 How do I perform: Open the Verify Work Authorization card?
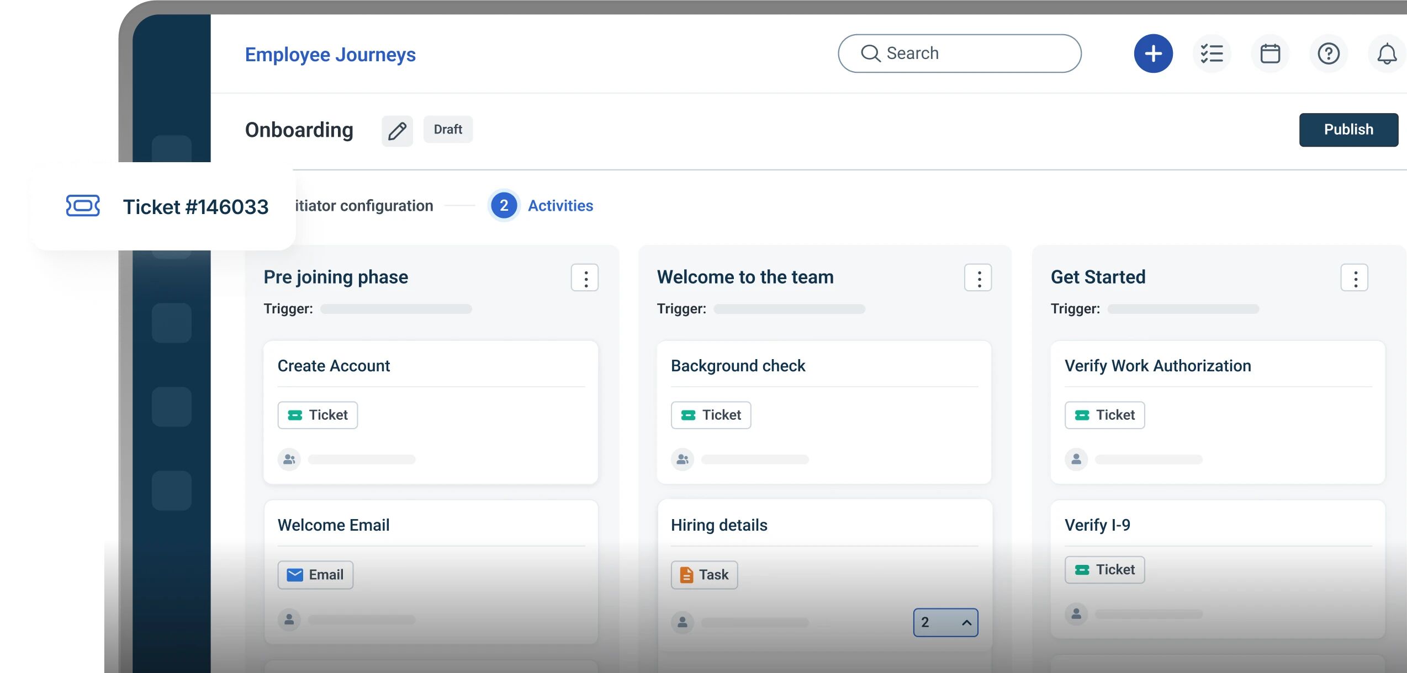(x=1218, y=412)
